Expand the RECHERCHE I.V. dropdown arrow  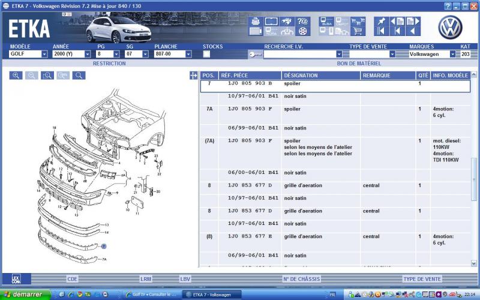tap(339, 54)
